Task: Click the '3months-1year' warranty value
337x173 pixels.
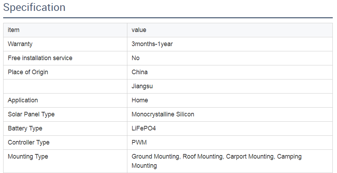Action: point(152,44)
